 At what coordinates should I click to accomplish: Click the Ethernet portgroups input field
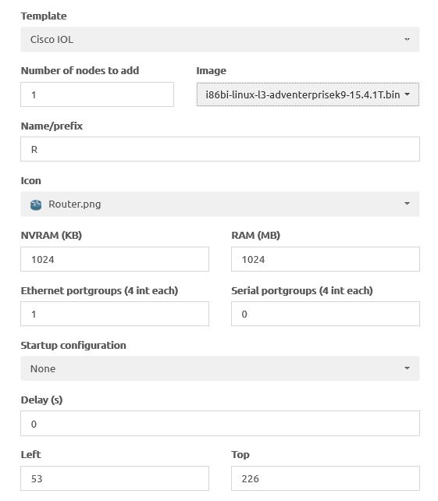[115, 314]
